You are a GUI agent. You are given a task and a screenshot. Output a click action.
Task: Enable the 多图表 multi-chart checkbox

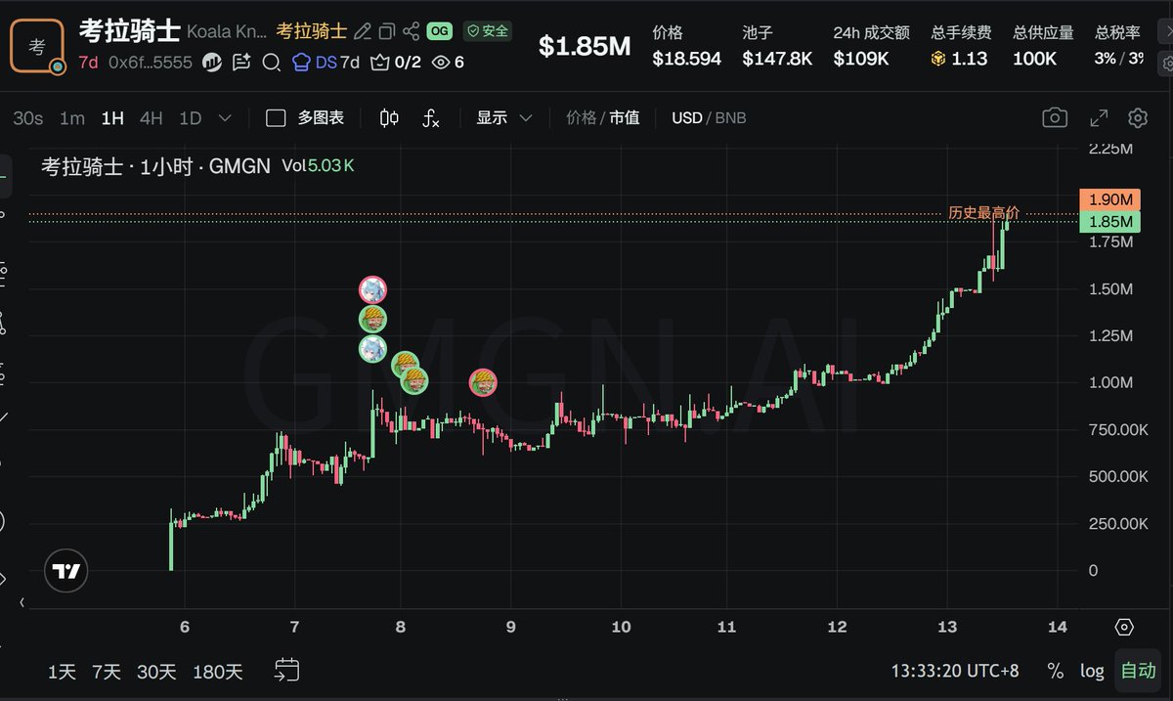[276, 118]
